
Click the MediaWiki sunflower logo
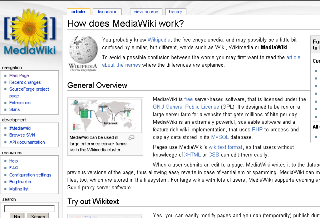click(30, 32)
